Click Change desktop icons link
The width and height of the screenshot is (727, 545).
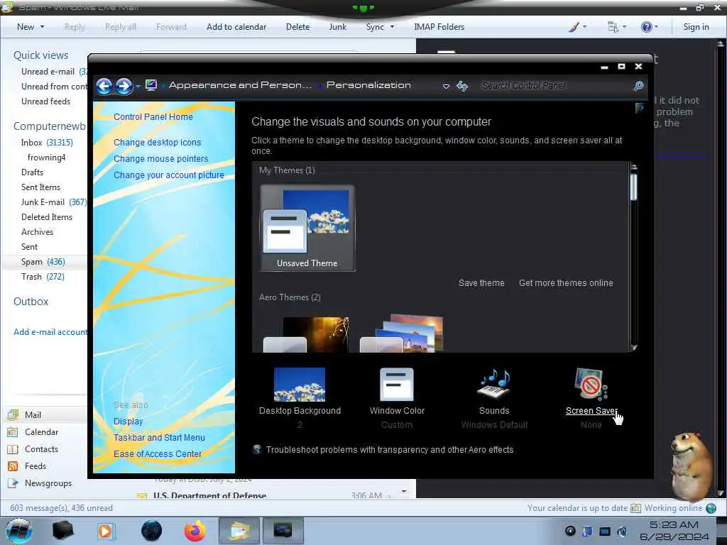pyautogui.click(x=157, y=142)
